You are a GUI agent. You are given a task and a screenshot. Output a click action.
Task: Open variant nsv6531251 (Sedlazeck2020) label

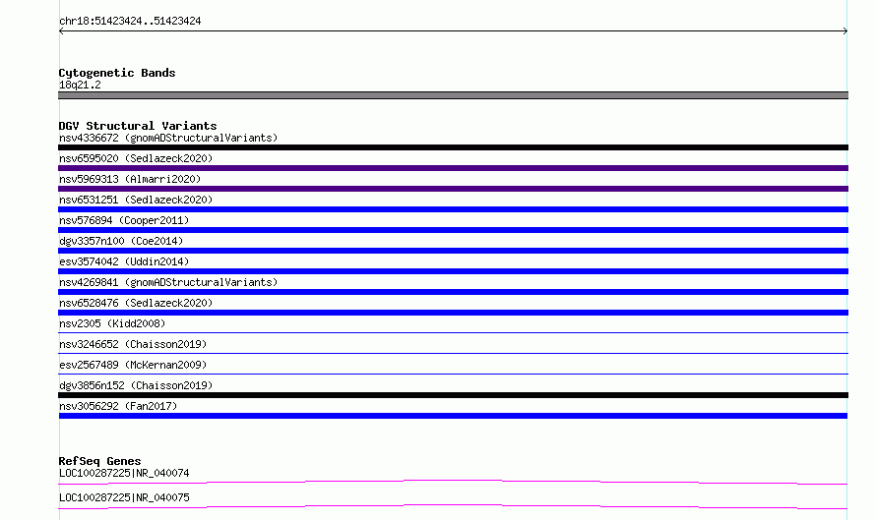click(136, 200)
